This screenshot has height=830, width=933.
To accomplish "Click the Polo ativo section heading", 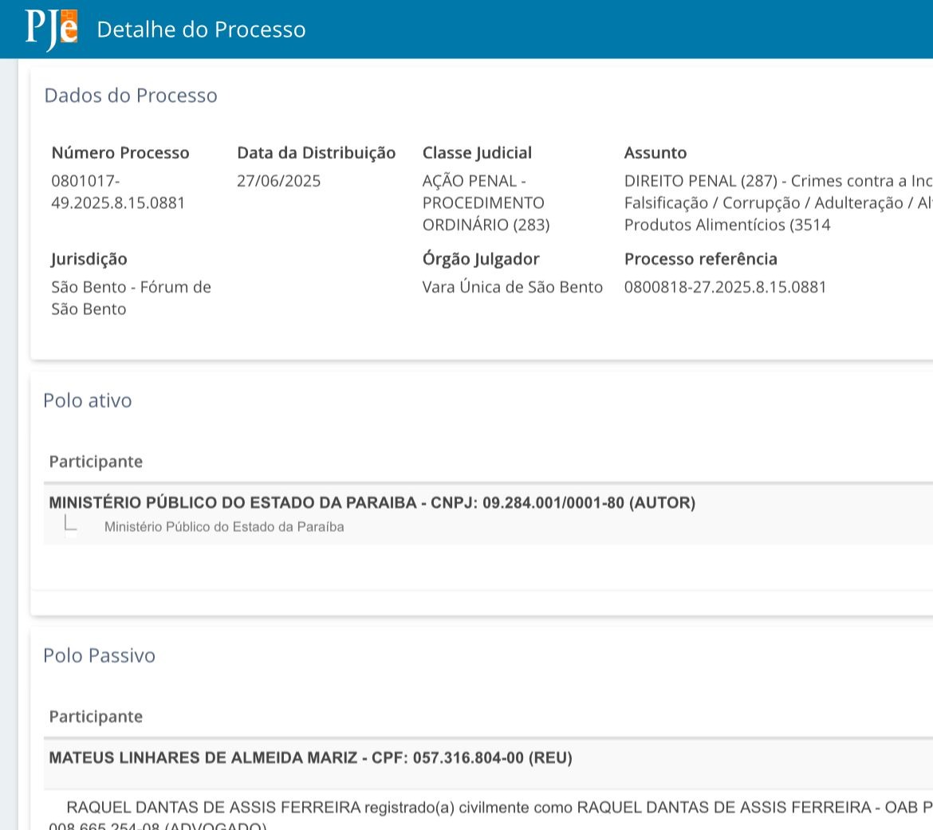I will pos(88,400).
